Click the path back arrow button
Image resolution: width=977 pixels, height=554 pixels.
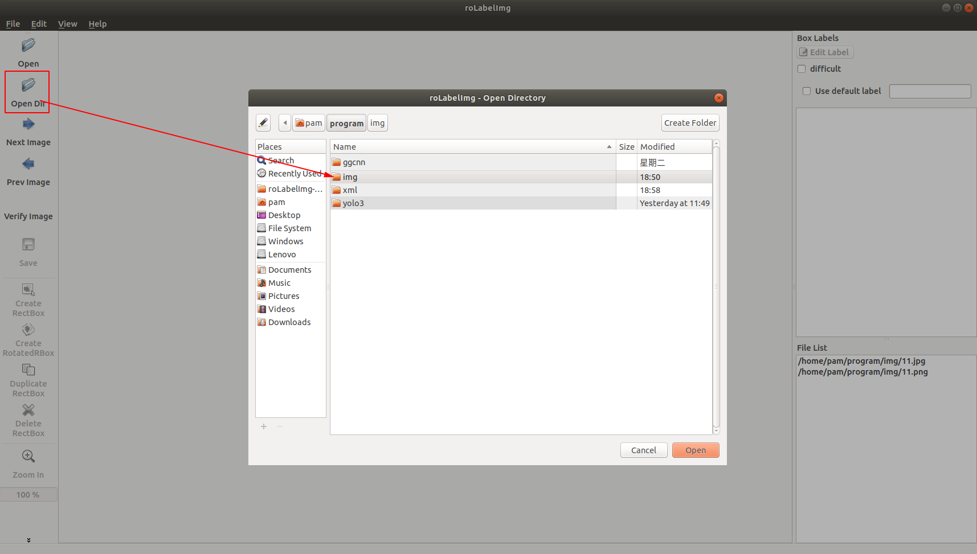click(x=285, y=123)
